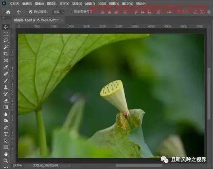Select the Magic Wand tool

click(6, 47)
